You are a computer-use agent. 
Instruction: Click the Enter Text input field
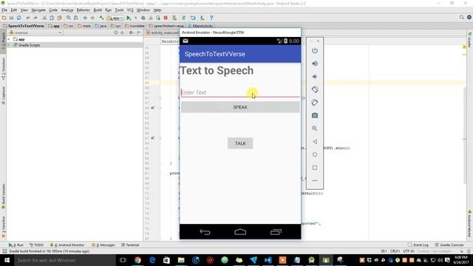240,92
